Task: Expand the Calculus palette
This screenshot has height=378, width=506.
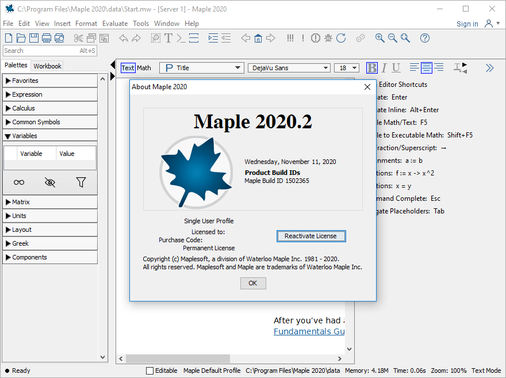Action: pos(50,109)
